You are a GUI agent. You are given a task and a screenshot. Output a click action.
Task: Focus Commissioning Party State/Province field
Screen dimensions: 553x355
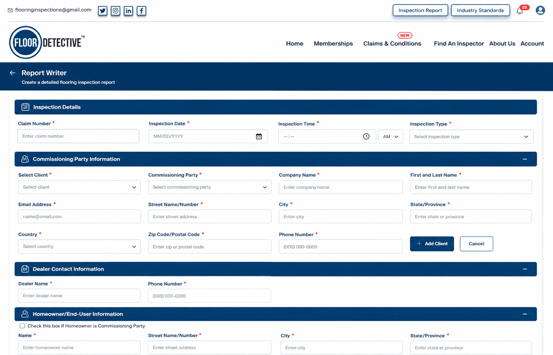tap(471, 217)
